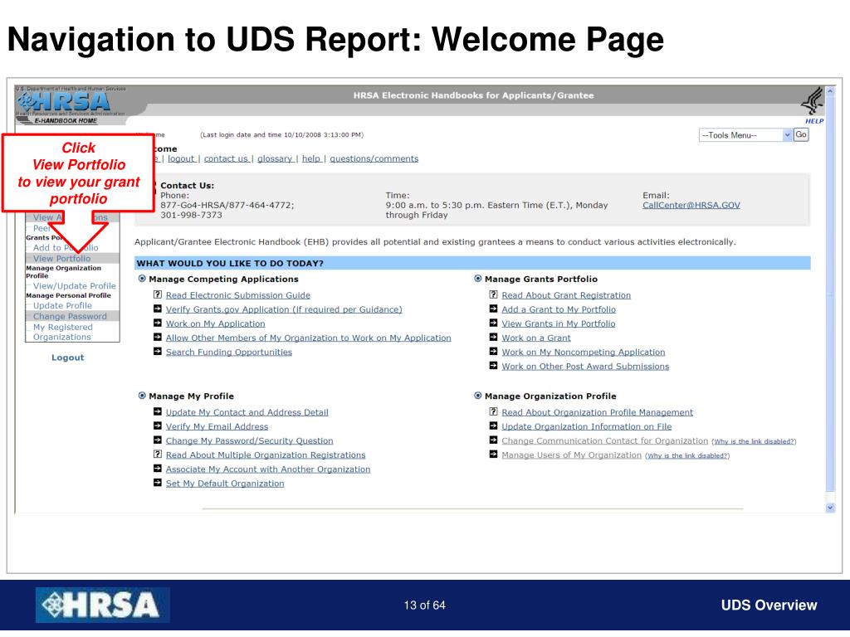Click Why is the link disabled beside Change Communication Contact
The width and height of the screenshot is (850, 637).
(x=754, y=442)
